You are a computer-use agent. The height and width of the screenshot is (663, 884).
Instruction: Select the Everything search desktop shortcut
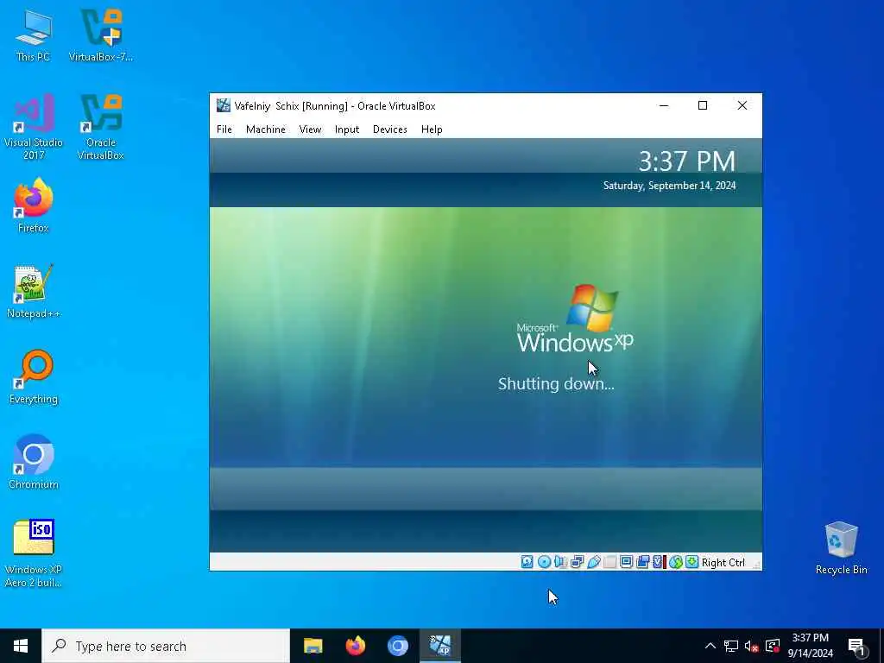tap(34, 377)
